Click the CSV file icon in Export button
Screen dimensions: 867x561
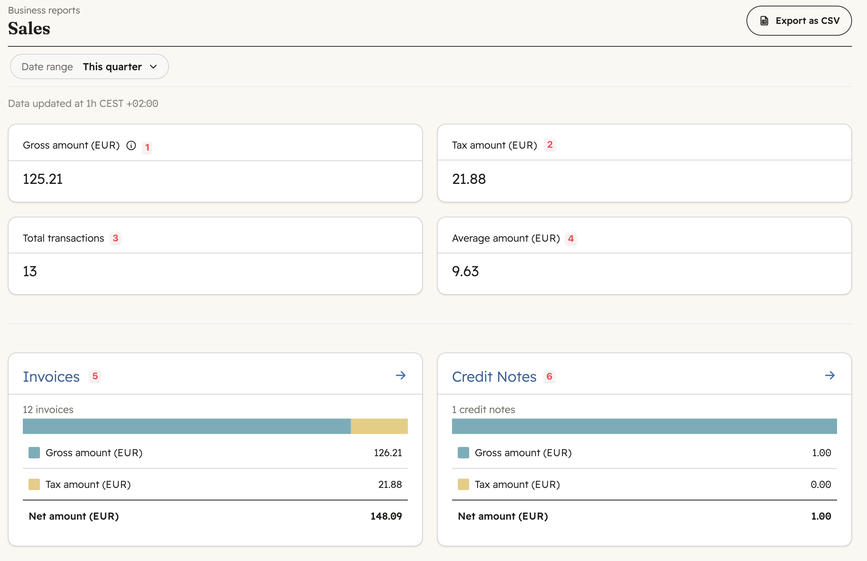tap(764, 21)
